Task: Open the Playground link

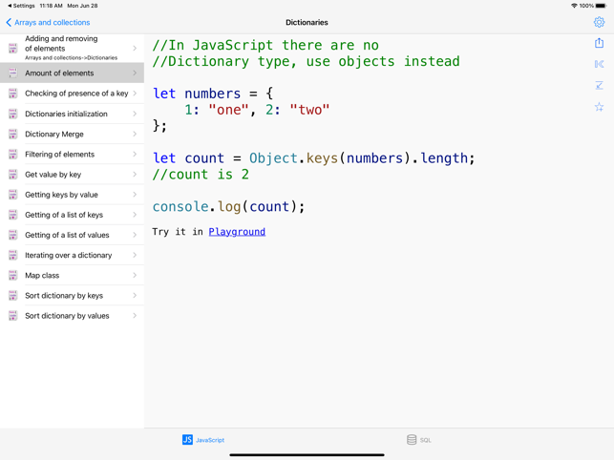Action: pos(237,232)
